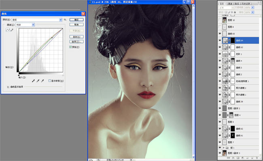Image resolution: width=263 pixels, height=161 pixels.
Task: Toggle the 预览 preview checkbox
Action: coord(70,47)
